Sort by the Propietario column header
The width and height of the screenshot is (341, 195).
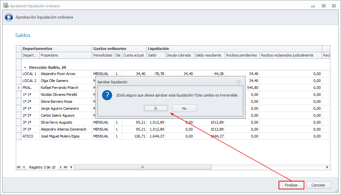[x=65, y=55]
